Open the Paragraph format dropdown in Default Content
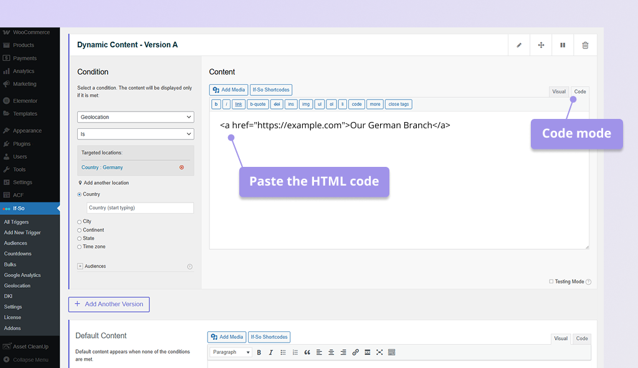 pos(230,352)
